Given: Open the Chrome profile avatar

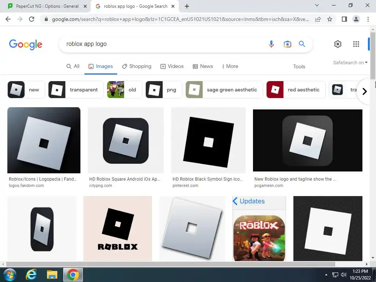Looking at the screenshot, I should (356, 19).
